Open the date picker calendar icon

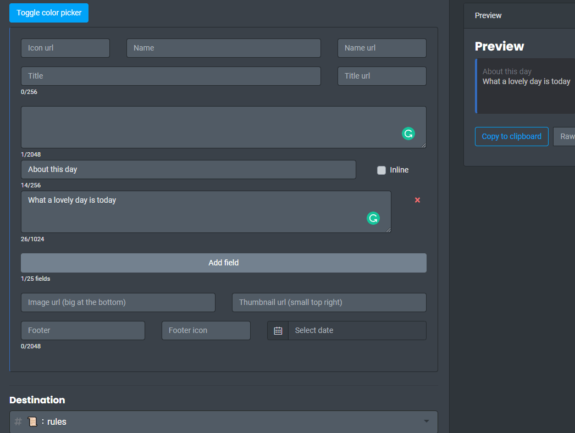click(278, 330)
